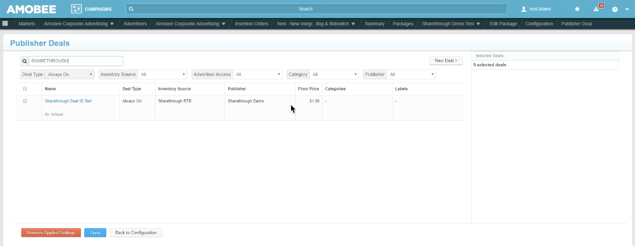Open the Advertiser Access dropdown
This screenshot has width=635, height=246.
[257, 75]
